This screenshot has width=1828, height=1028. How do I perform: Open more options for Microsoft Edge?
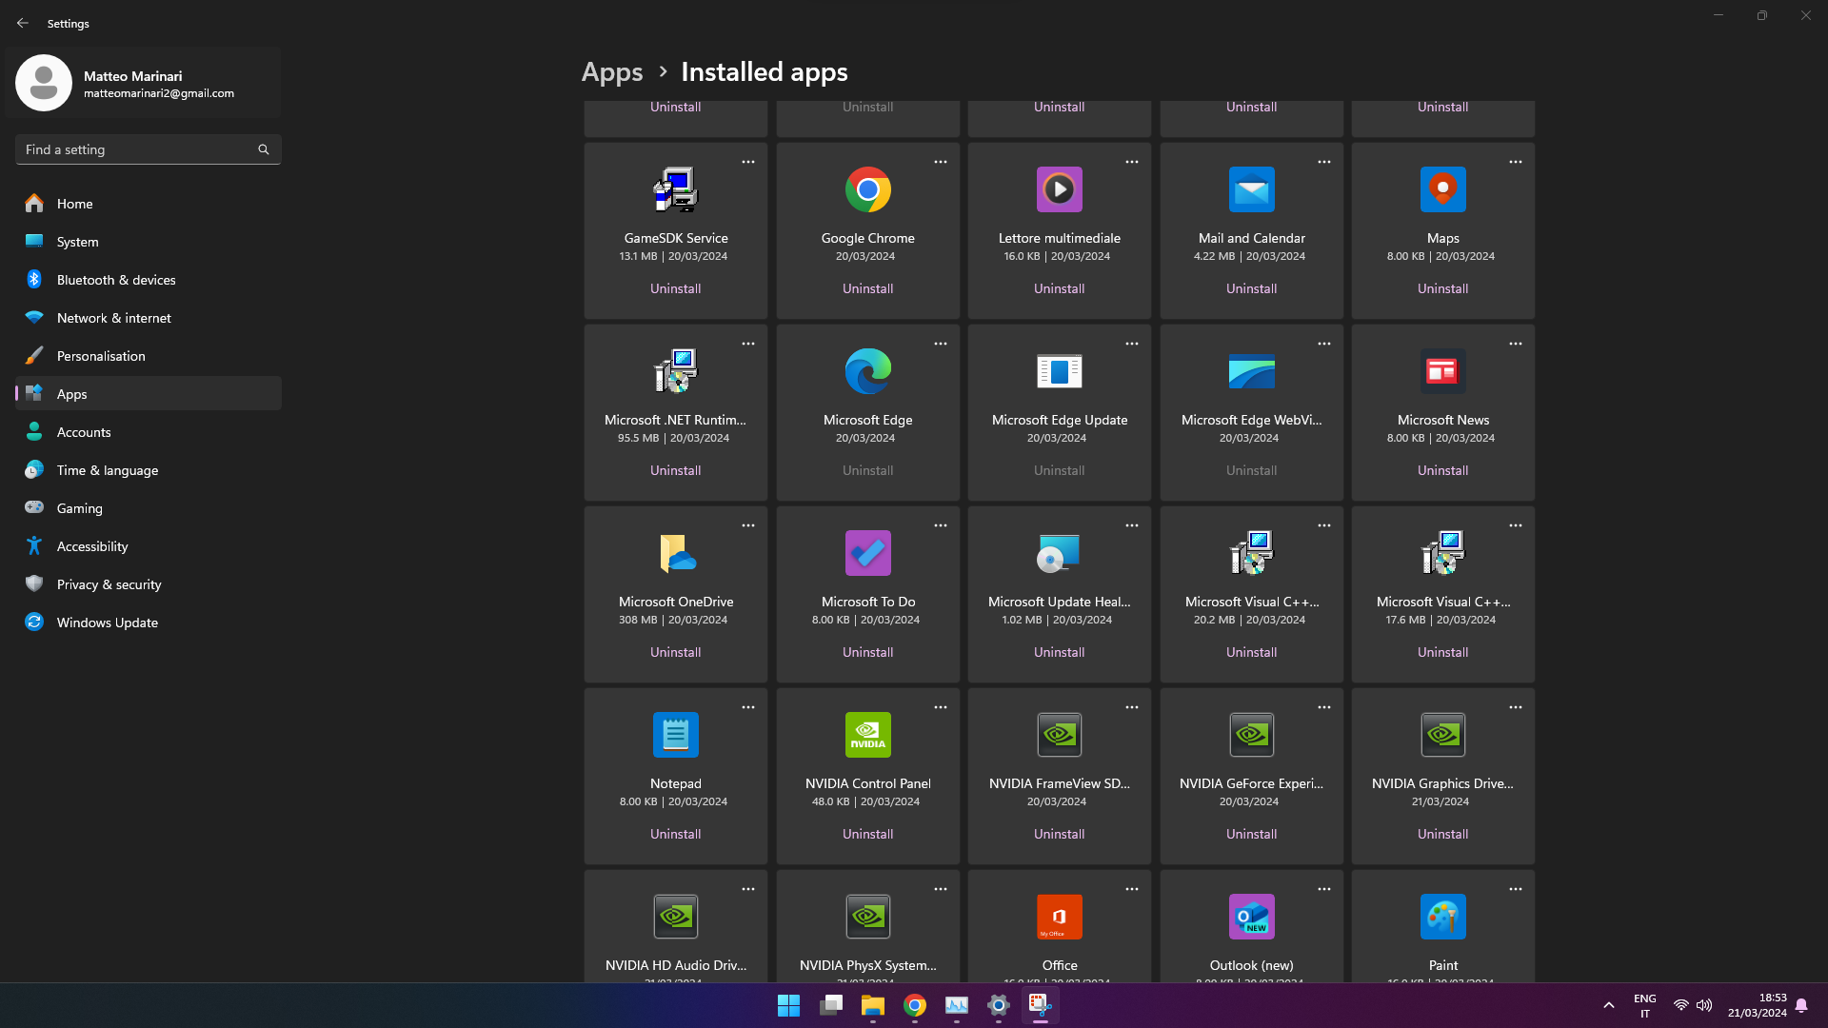pyautogui.click(x=940, y=344)
